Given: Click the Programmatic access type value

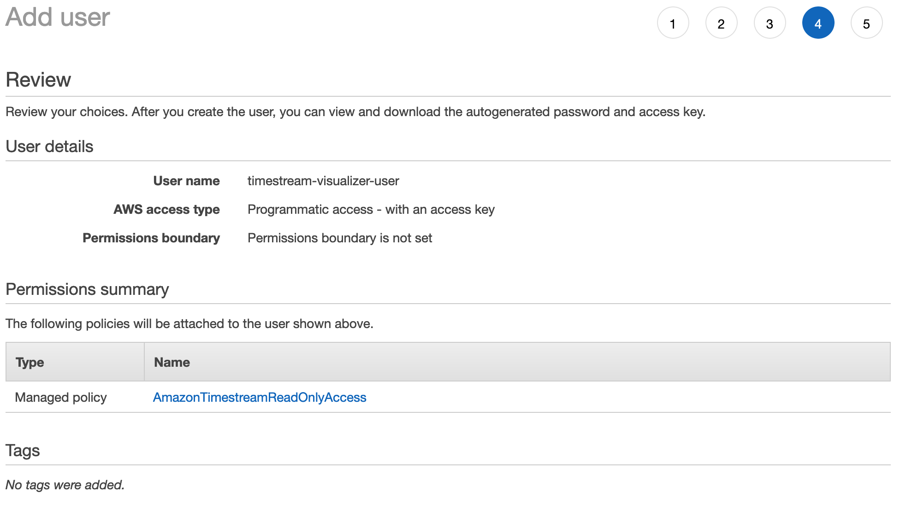Looking at the screenshot, I should point(371,209).
